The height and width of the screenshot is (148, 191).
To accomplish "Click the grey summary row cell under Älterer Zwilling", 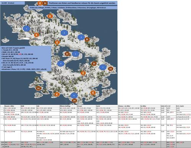I will [x=68, y=145].
